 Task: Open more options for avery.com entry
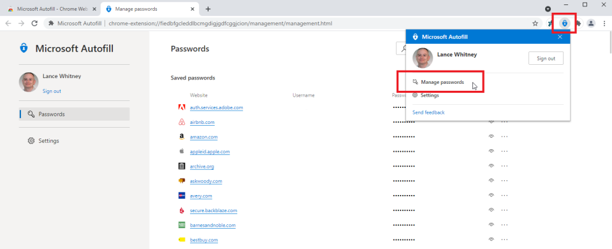click(x=504, y=195)
